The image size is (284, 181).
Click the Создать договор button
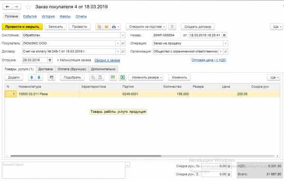(x=198, y=27)
